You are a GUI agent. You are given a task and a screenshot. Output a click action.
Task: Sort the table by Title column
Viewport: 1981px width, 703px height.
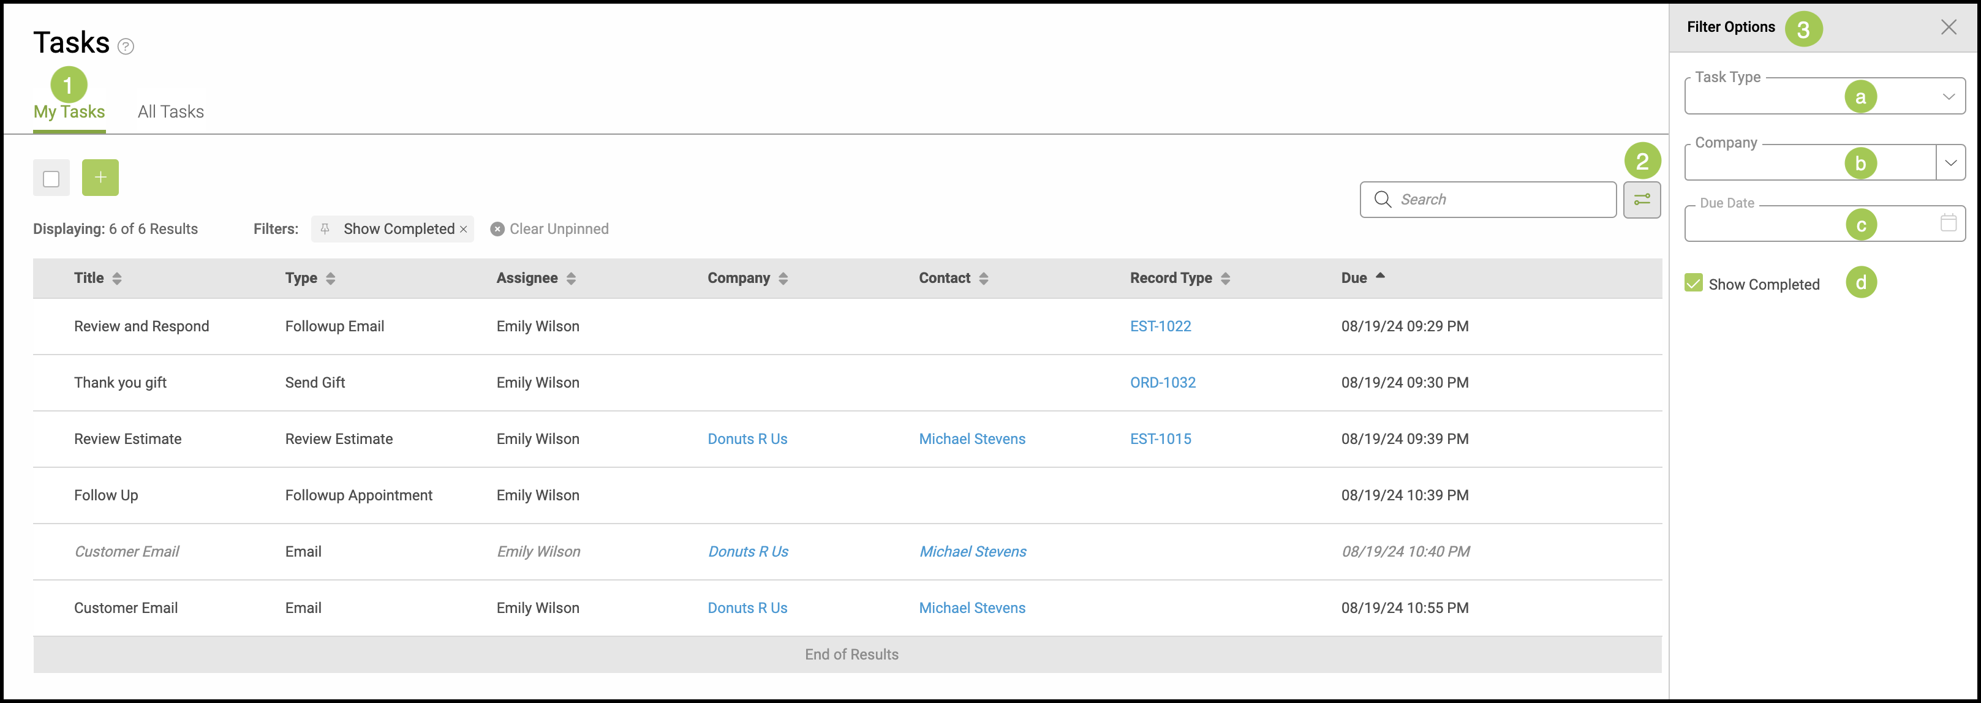point(117,279)
